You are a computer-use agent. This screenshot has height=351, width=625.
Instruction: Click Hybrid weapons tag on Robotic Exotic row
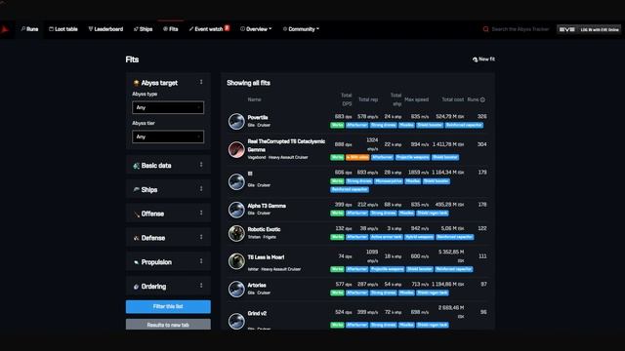[x=419, y=237]
